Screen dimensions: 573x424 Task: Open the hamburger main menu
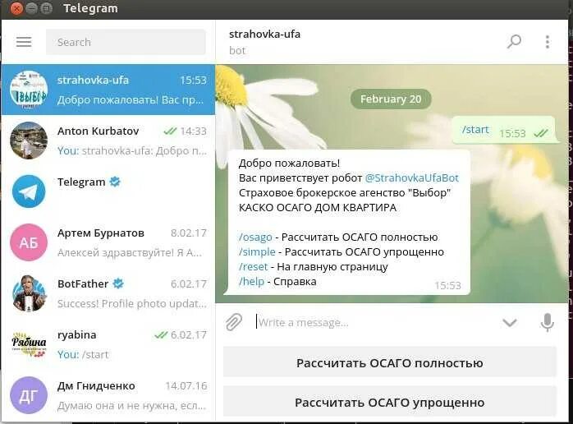click(24, 42)
